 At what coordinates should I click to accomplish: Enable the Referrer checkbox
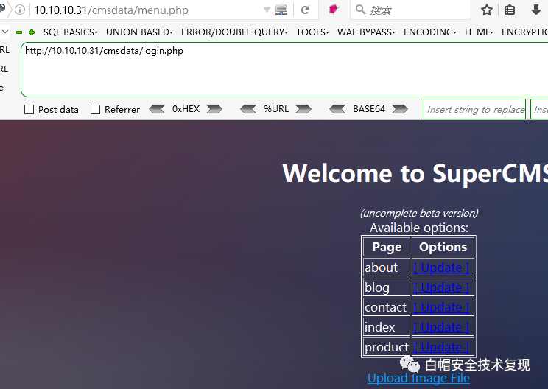click(x=95, y=110)
